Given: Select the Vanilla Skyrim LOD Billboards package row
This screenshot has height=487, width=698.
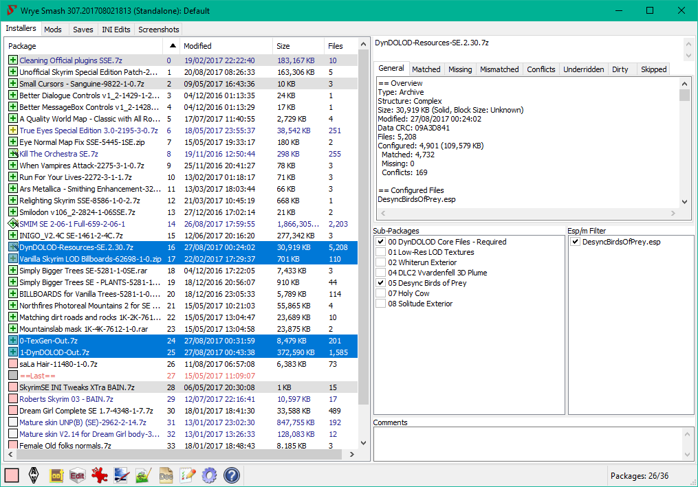Looking at the screenshot, I should click(181, 259).
